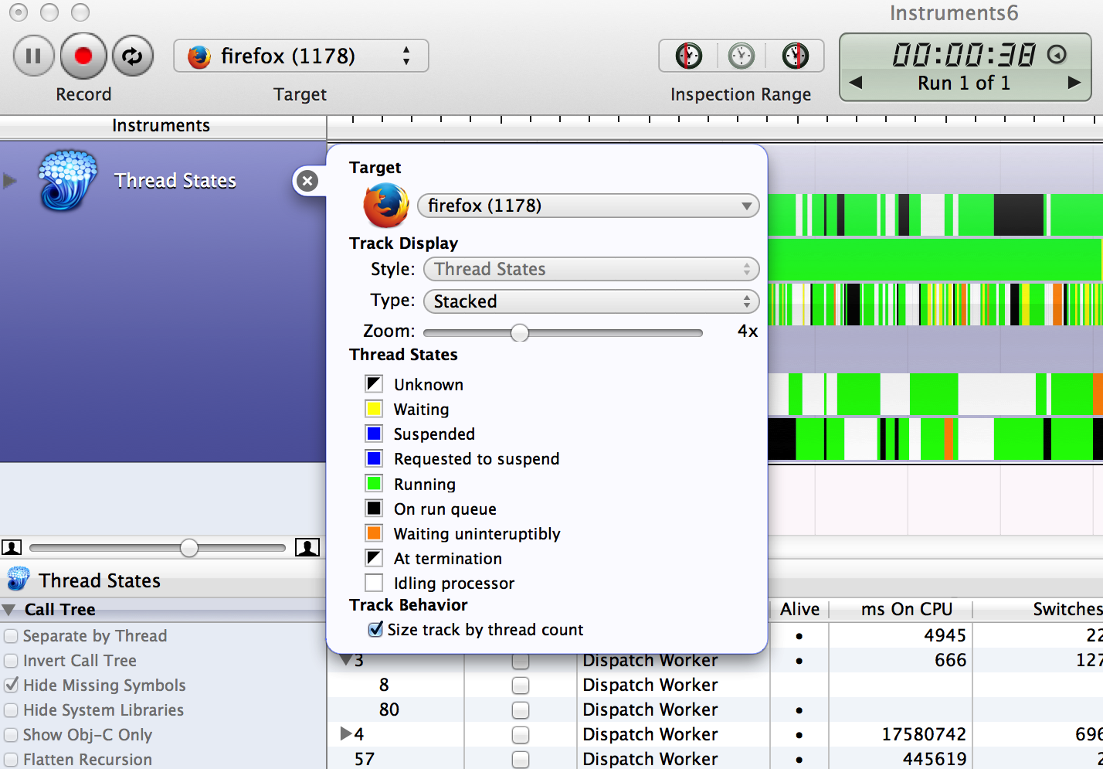Clear the inspection range (middle clock icon)
This screenshot has height=769, width=1103.
tap(742, 56)
